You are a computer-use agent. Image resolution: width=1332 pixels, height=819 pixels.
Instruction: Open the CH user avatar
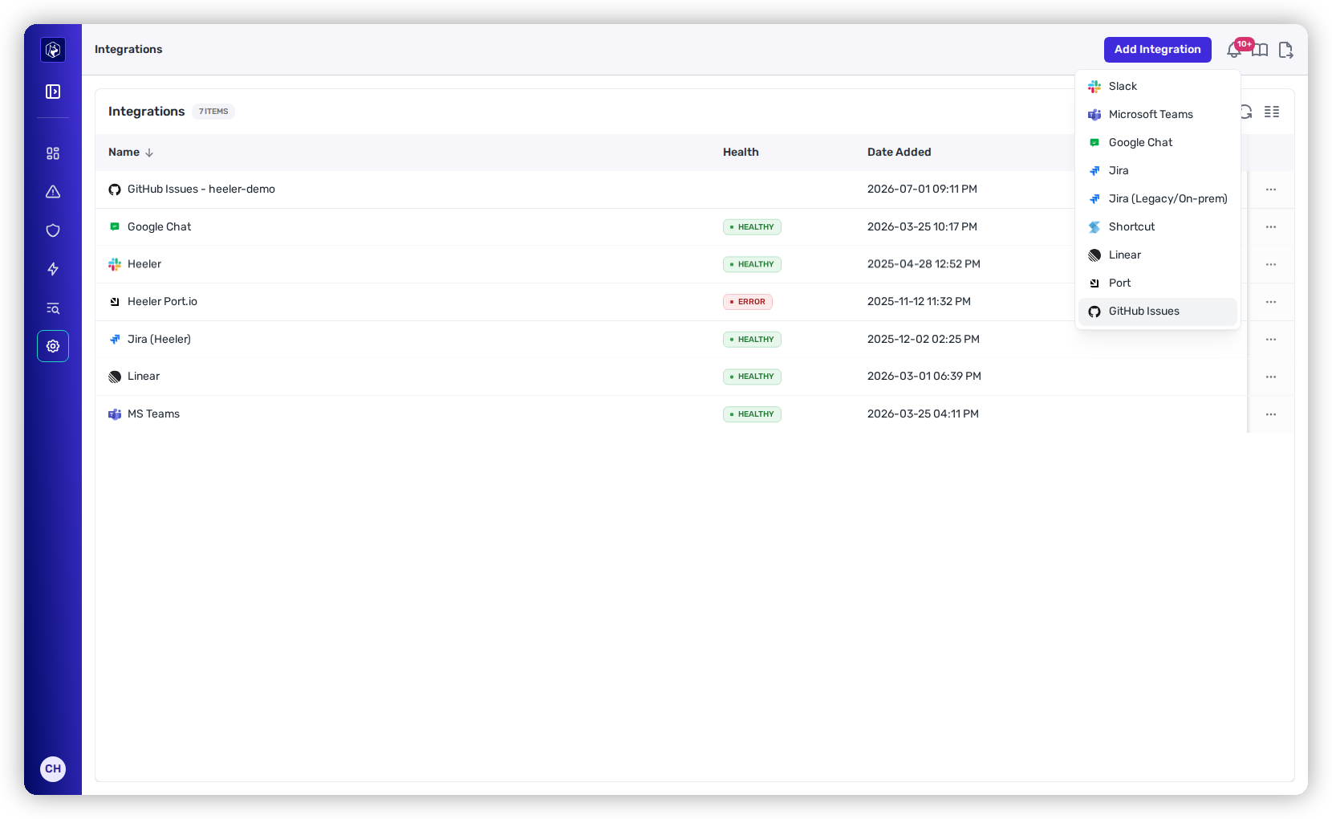pyautogui.click(x=53, y=768)
